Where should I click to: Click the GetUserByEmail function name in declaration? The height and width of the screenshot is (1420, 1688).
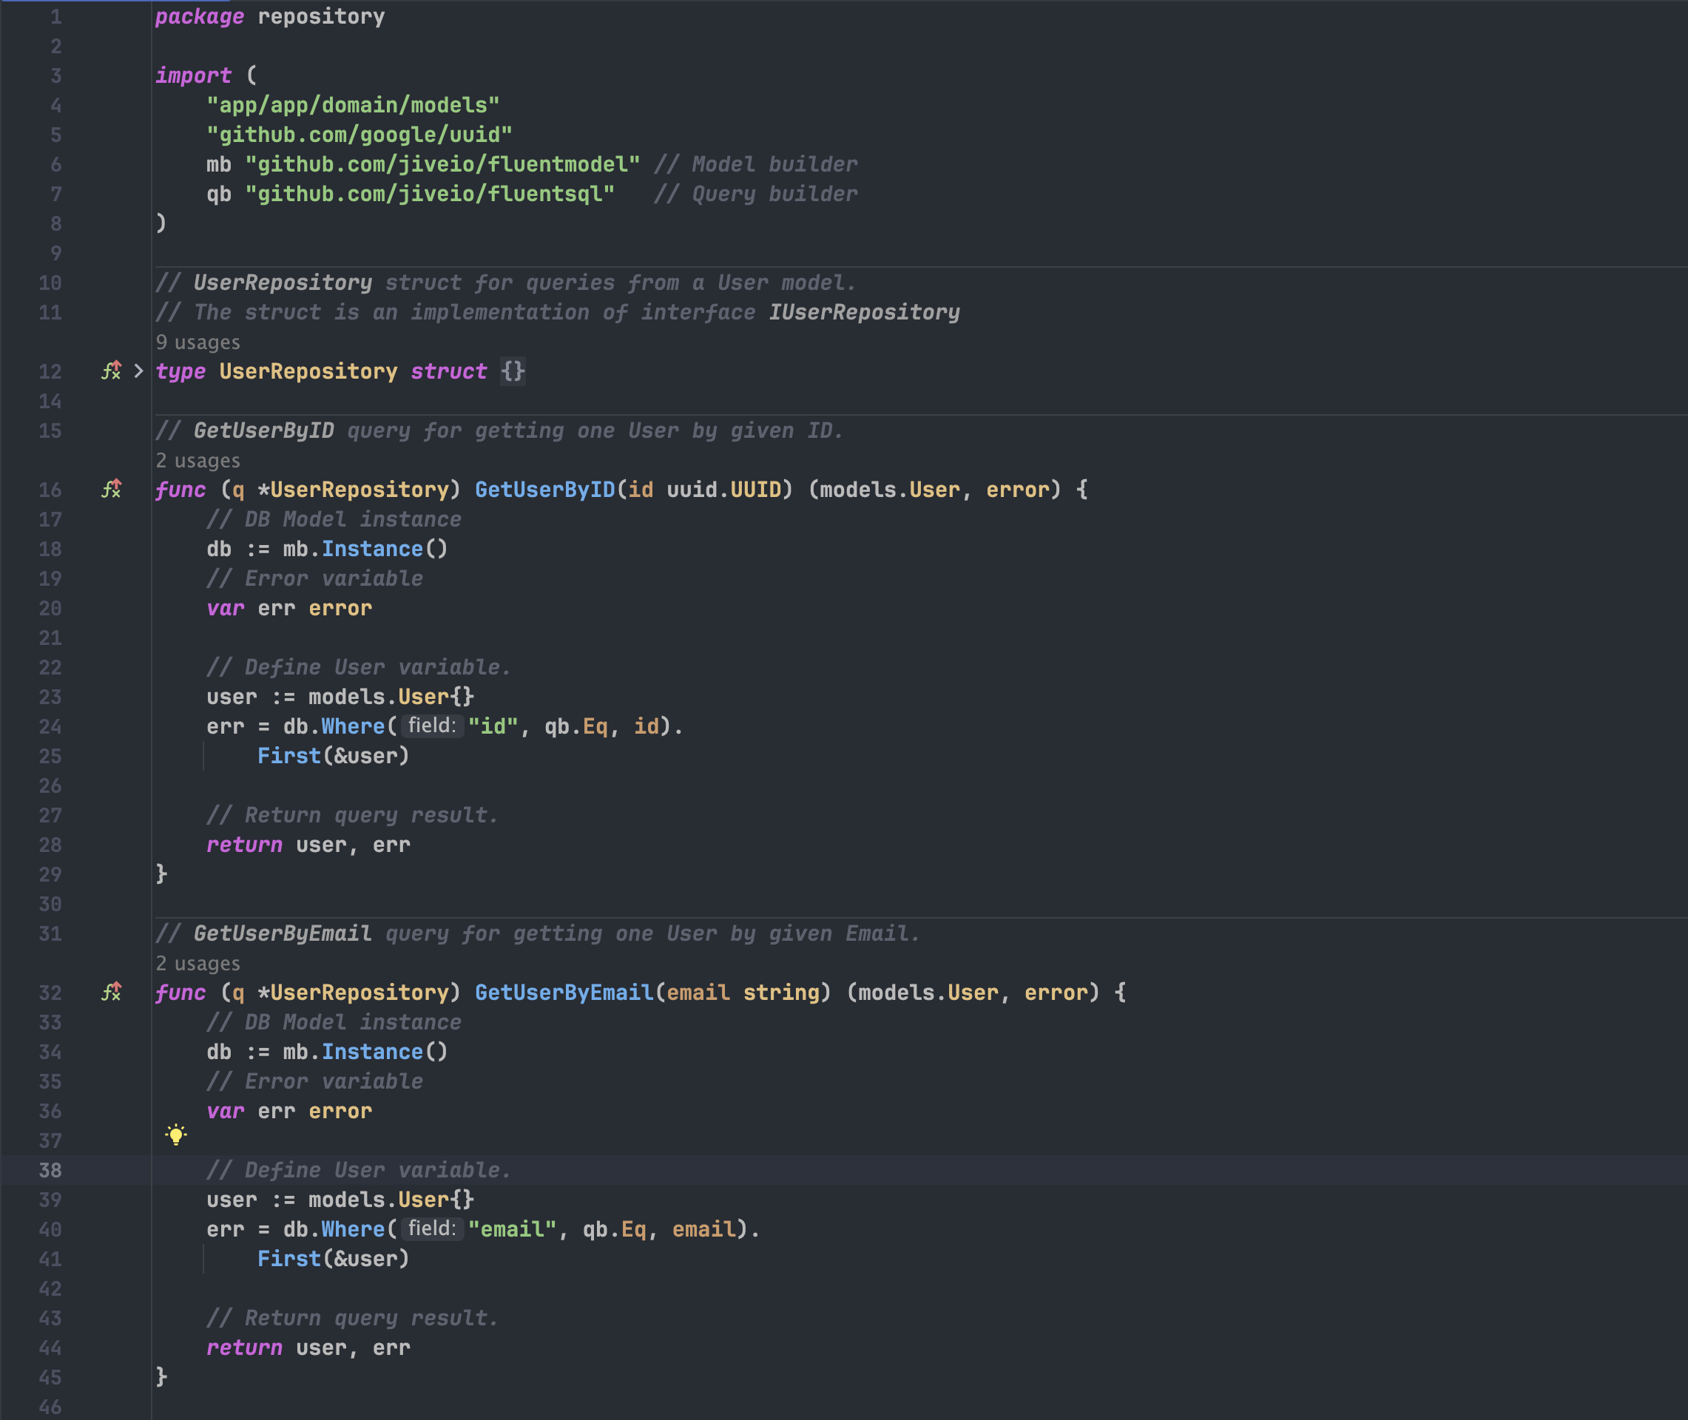click(564, 993)
